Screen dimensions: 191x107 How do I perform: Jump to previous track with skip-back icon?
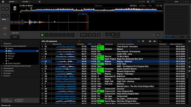coord(3,9)
